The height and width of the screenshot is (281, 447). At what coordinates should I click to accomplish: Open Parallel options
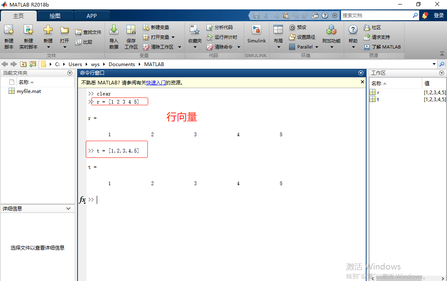[x=301, y=46]
